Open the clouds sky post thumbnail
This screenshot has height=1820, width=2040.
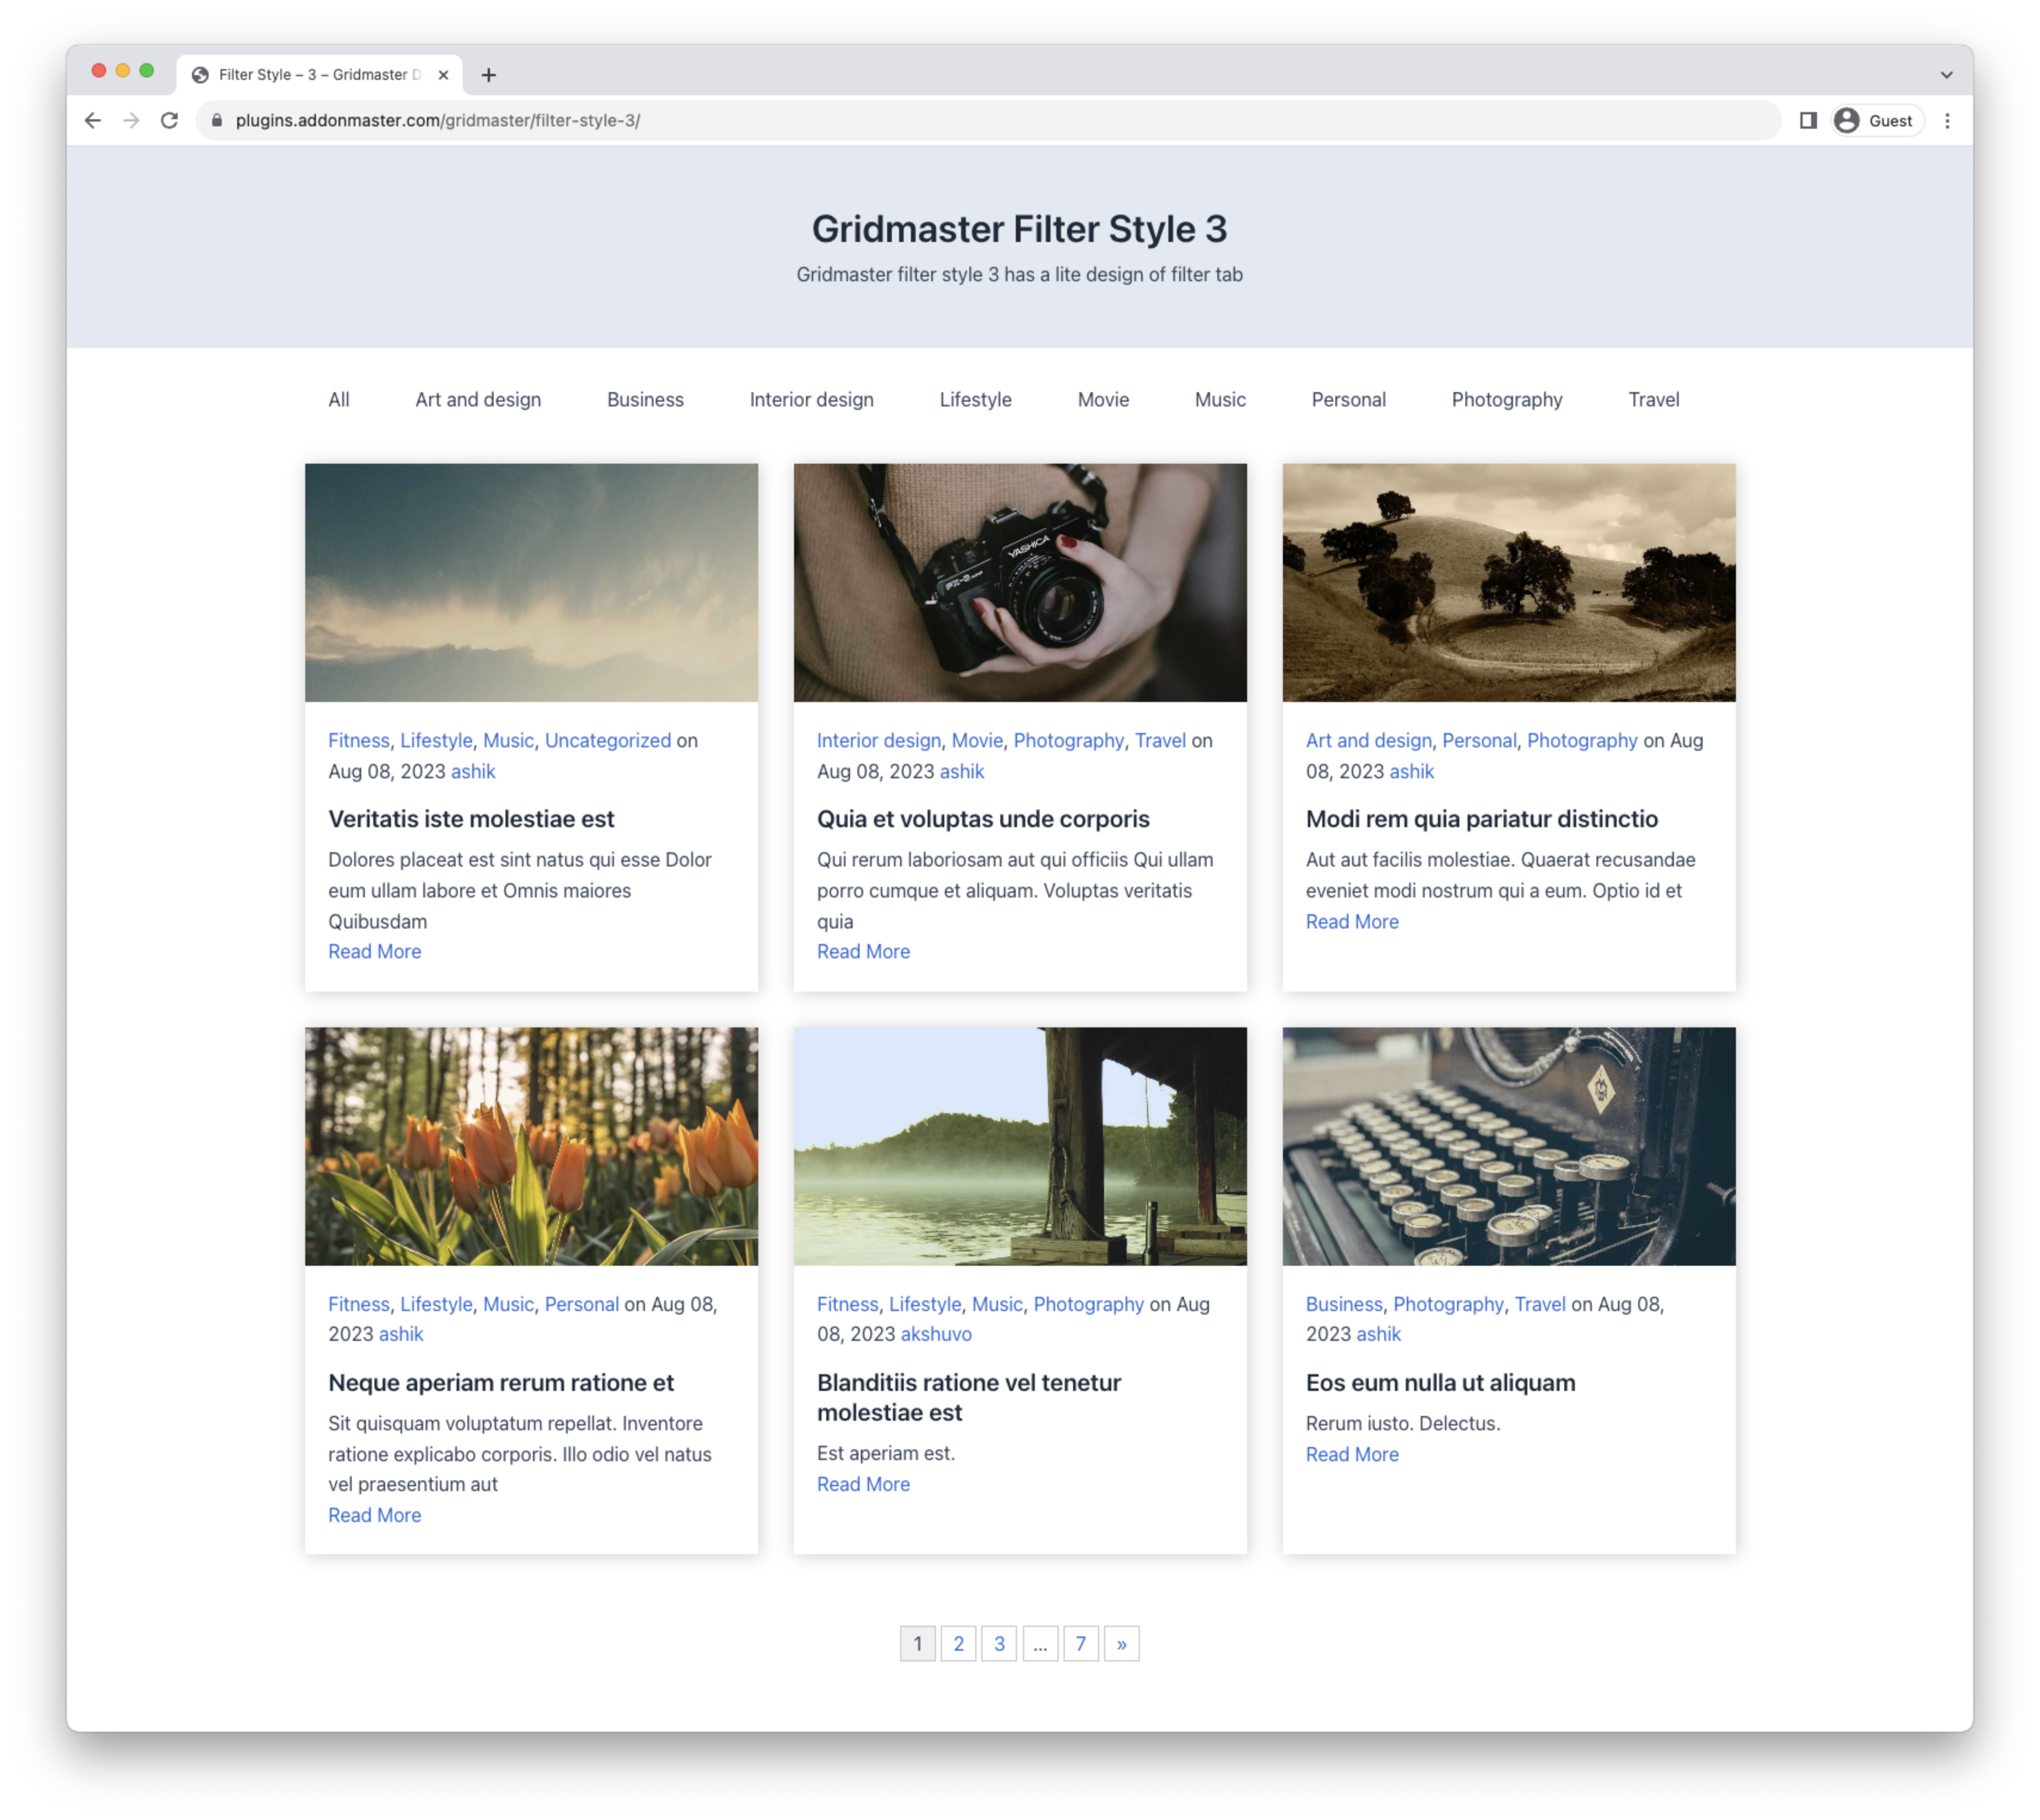[531, 582]
